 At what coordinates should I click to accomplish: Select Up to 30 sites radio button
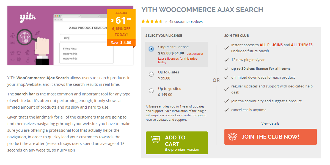click(x=151, y=91)
